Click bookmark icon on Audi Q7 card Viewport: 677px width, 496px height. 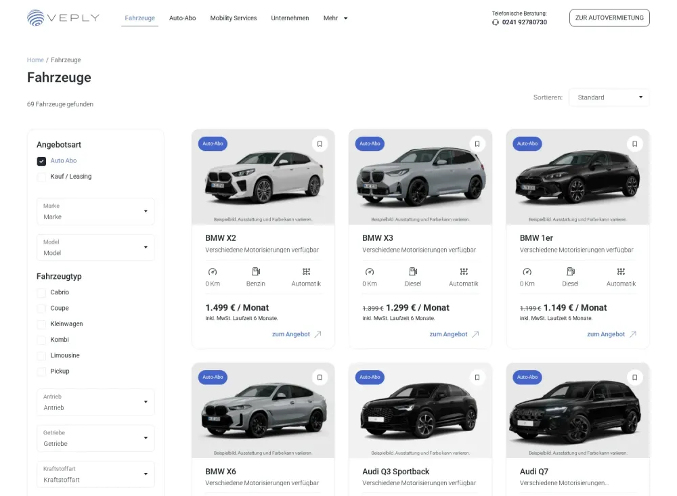click(x=634, y=377)
